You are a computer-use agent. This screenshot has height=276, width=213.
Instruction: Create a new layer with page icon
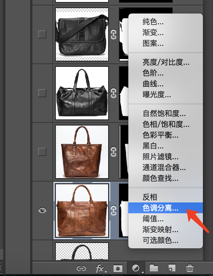coord(172,268)
